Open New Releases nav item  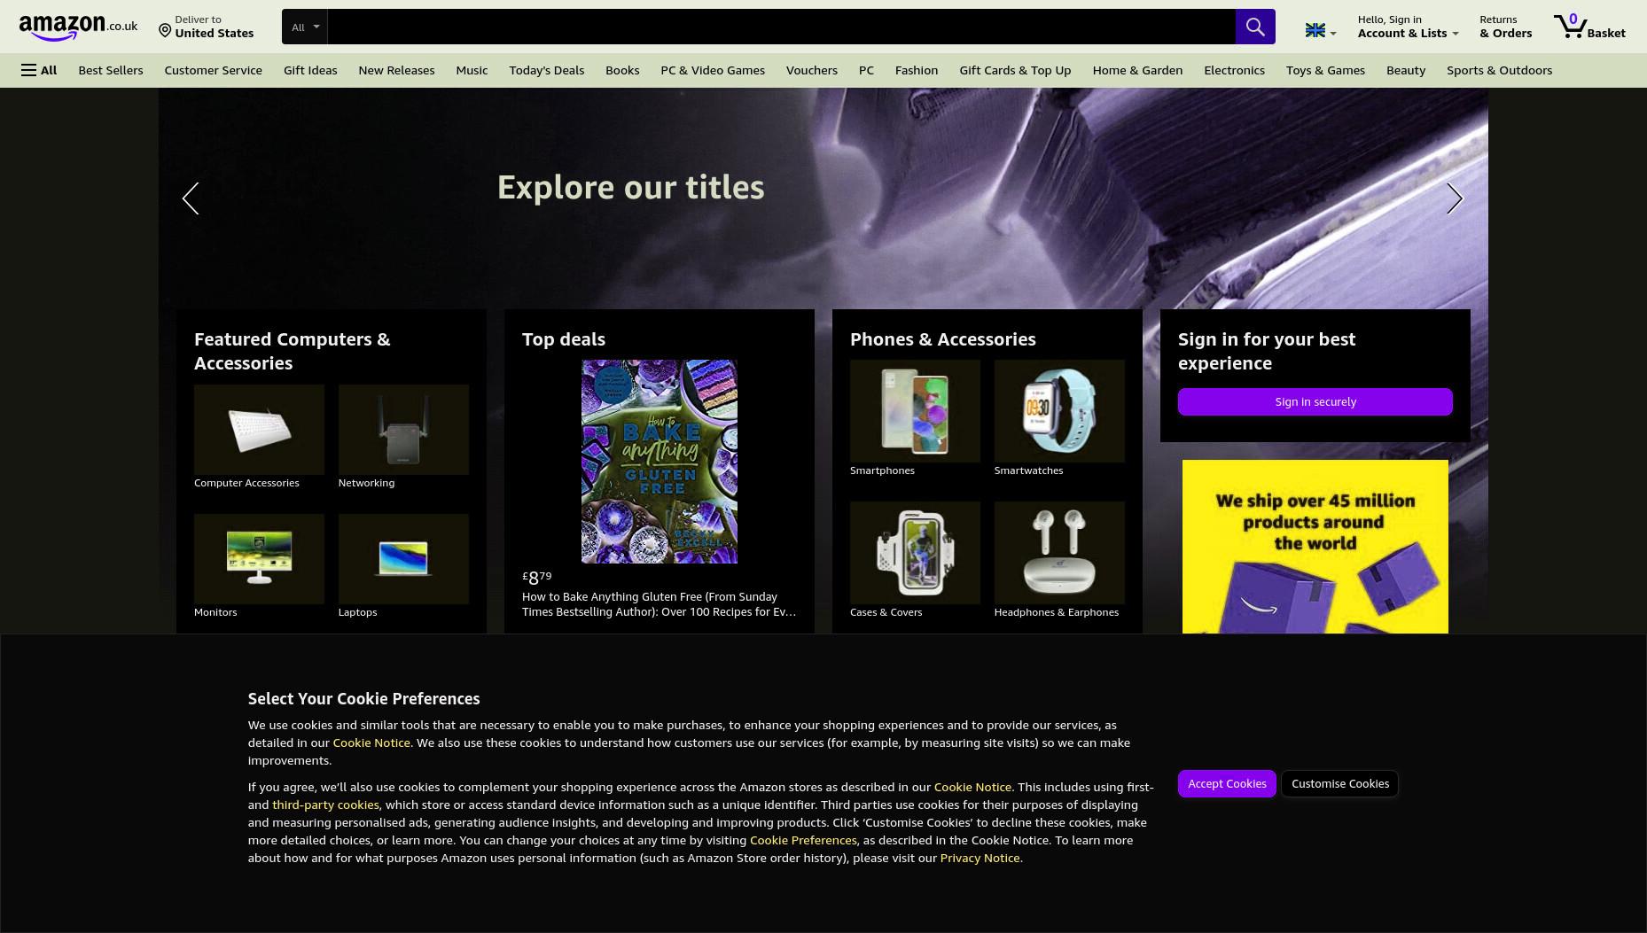click(396, 70)
